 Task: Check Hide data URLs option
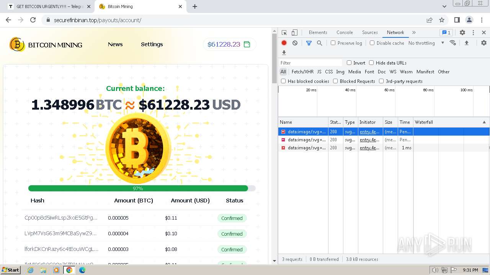371,63
